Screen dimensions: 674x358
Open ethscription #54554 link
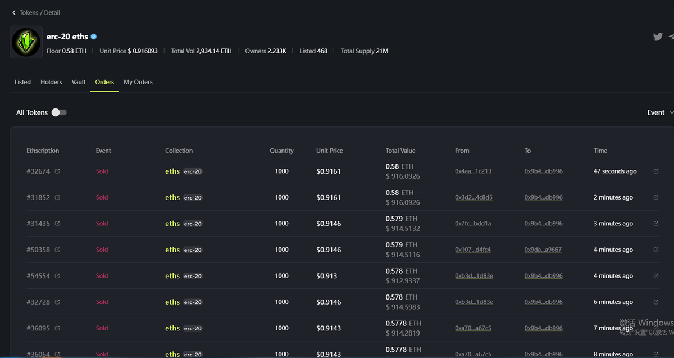[x=38, y=276]
